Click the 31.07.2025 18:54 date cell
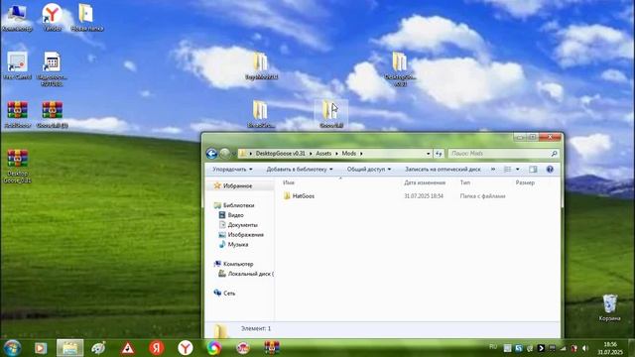 [x=424, y=196]
